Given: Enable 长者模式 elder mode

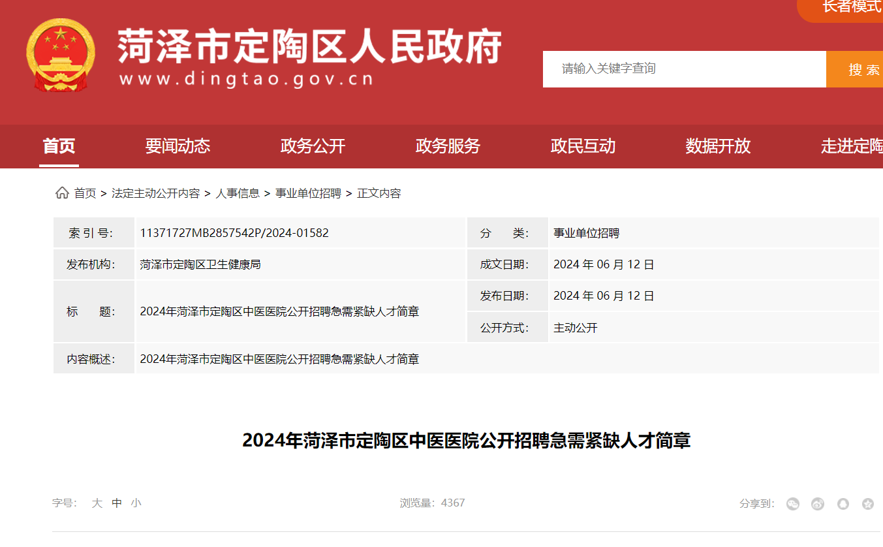Looking at the screenshot, I should coord(850,7).
